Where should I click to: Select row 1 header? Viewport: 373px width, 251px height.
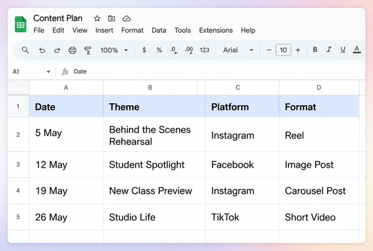coord(18,106)
